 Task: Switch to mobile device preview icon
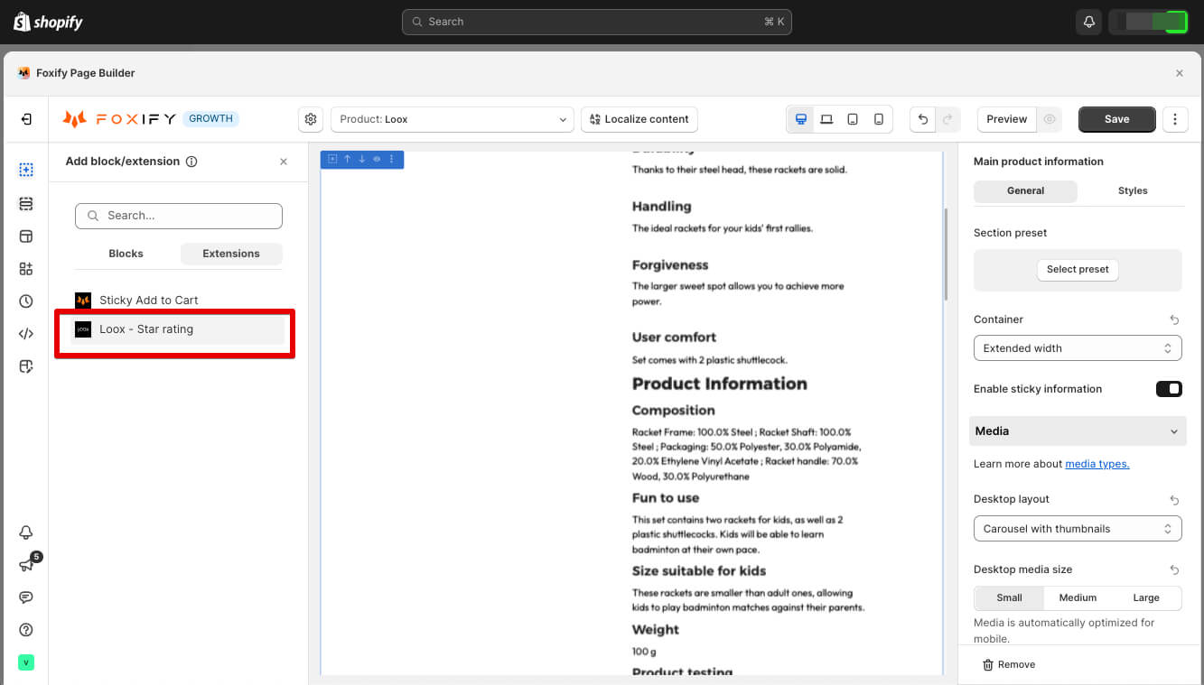pyautogui.click(x=879, y=119)
